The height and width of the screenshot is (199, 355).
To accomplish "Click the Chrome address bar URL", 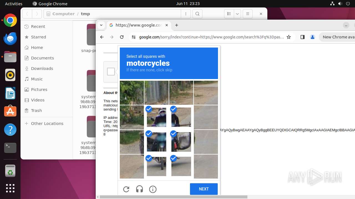I will 211,37.
